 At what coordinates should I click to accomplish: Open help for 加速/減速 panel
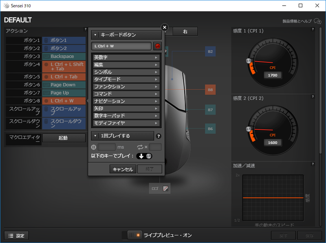click(x=313, y=164)
